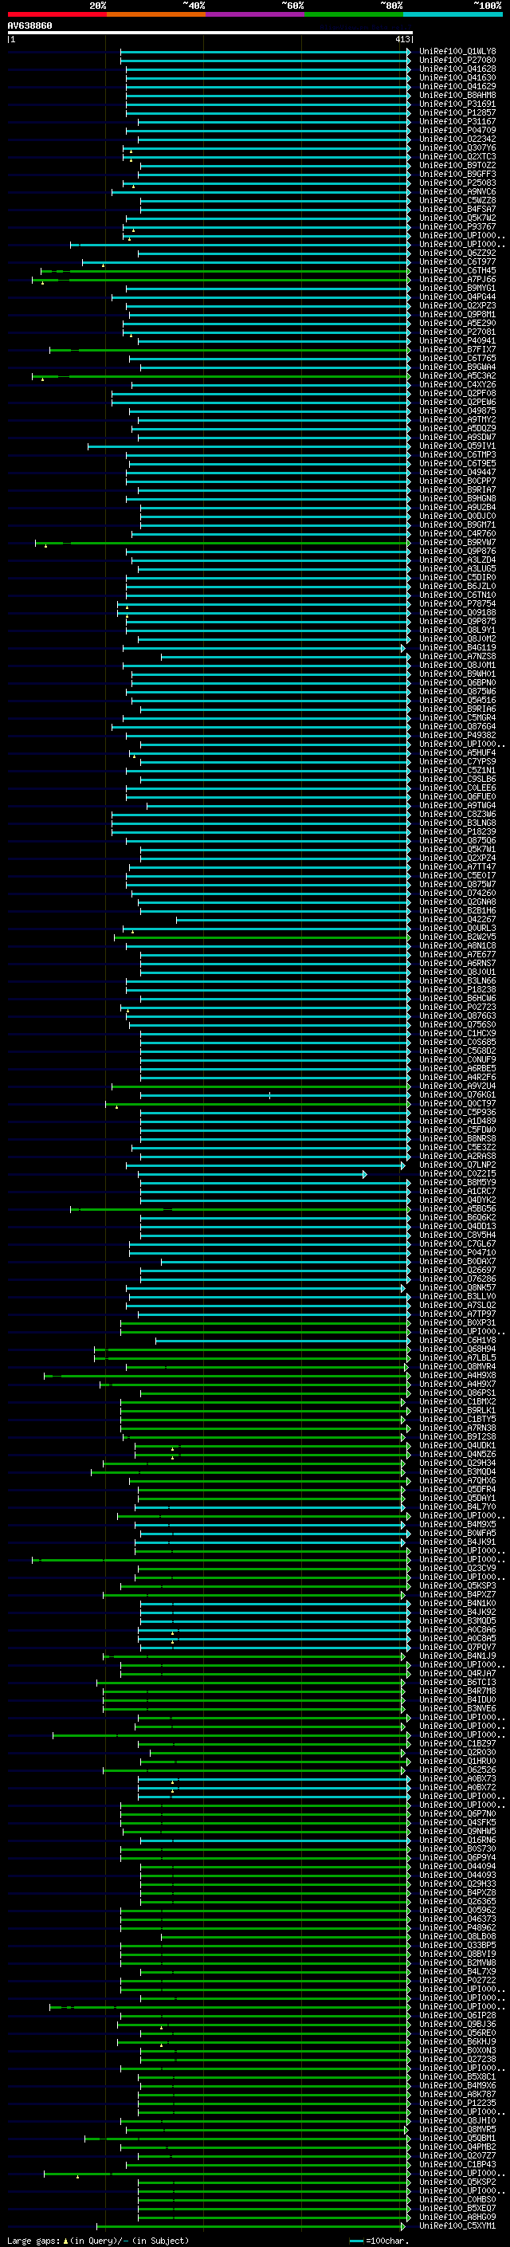Click hit label UniRef100_C7GL67
This screenshot has width=510, height=2247.
pos(457,1244)
